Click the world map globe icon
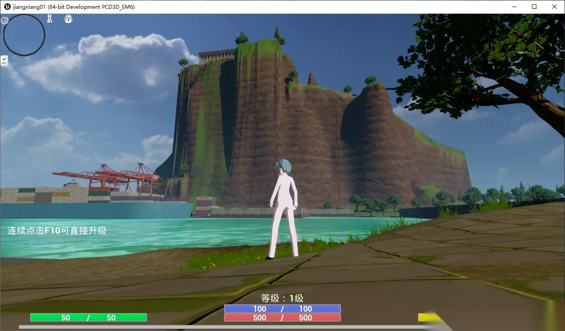This screenshot has width=565, height=331. [4, 20]
